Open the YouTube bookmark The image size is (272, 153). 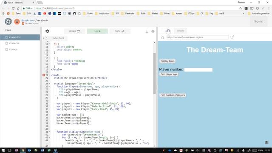click(x=45, y=13)
